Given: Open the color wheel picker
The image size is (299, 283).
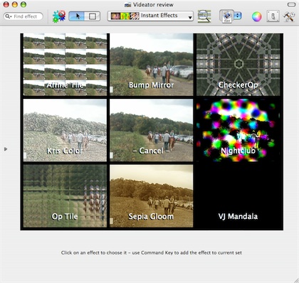Looking at the screenshot, I should click(x=257, y=16).
